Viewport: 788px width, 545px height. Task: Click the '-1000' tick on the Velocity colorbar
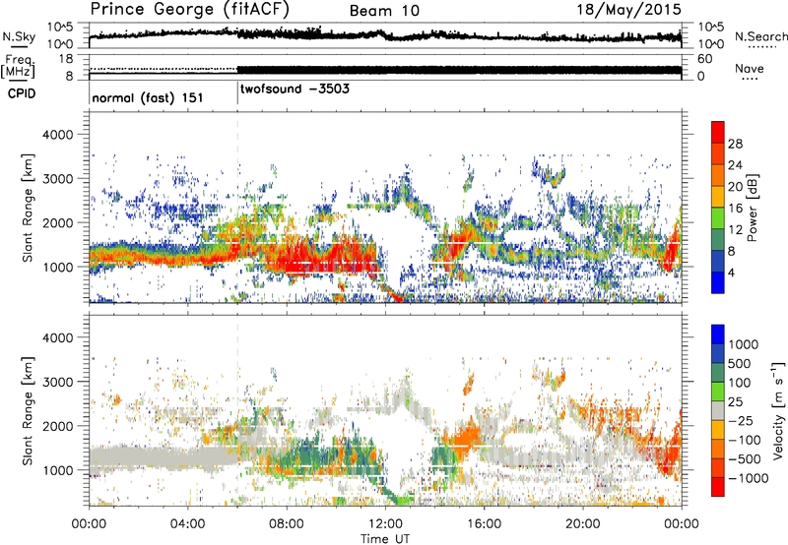coord(749,478)
